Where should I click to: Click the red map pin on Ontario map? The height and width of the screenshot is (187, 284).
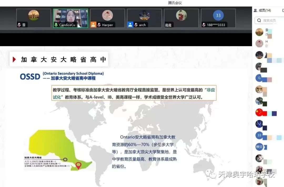[78, 166]
